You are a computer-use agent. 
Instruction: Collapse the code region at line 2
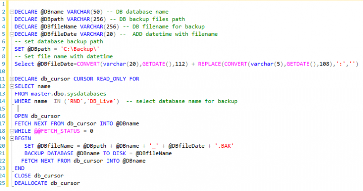[x=12, y=12]
